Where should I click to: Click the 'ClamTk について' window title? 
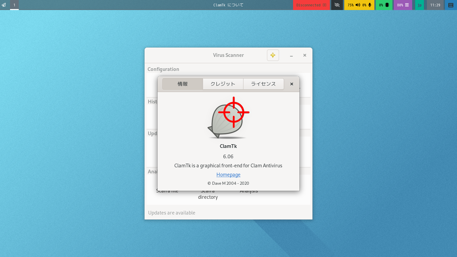point(229,5)
